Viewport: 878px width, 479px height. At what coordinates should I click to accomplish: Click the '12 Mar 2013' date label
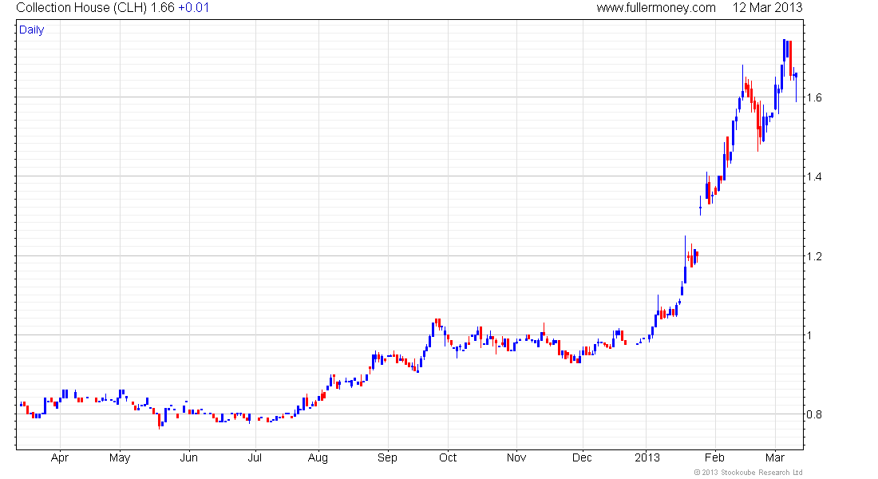tap(768, 8)
